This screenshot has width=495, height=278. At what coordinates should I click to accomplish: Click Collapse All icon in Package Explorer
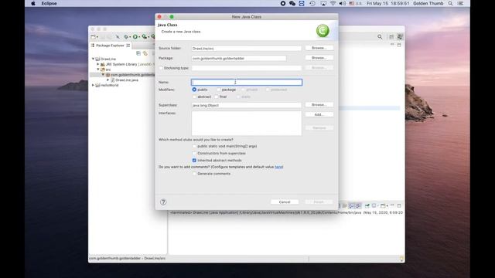pyautogui.click(x=138, y=53)
